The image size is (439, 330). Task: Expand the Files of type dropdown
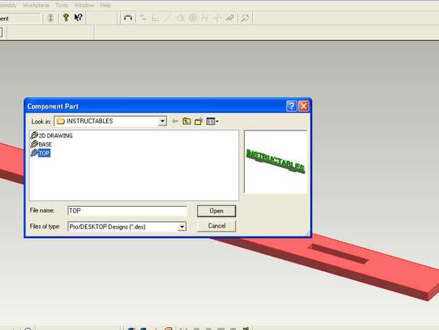182,227
